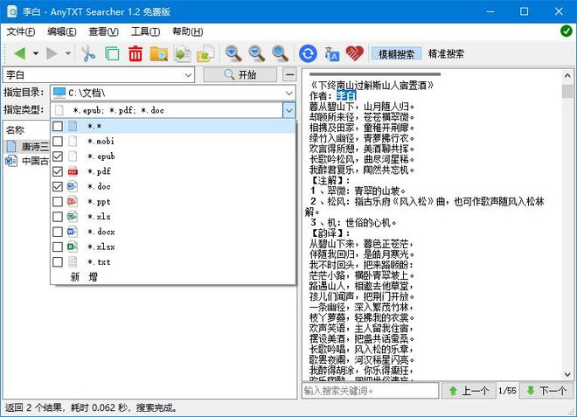The width and height of the screenshot is (577, 417).
Task: Open the 文件(F) menu
Action: tap(21, 31)
